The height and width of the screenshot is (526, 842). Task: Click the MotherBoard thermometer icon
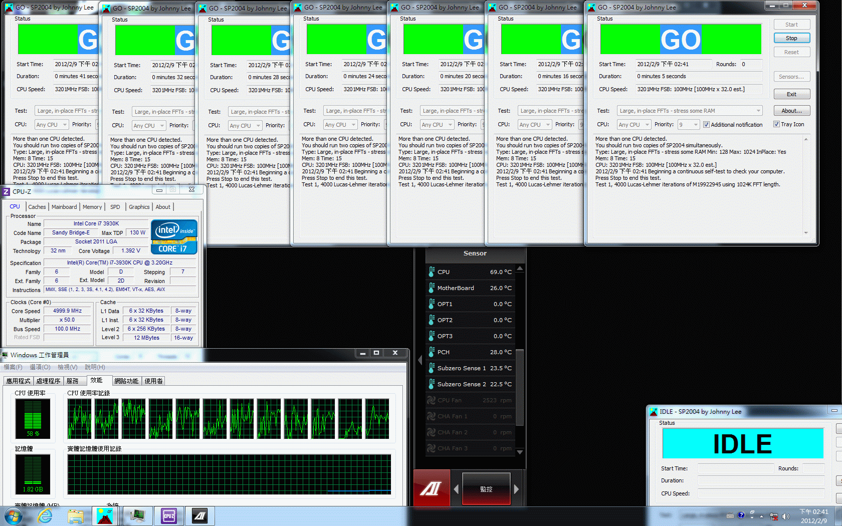(432, 288)
